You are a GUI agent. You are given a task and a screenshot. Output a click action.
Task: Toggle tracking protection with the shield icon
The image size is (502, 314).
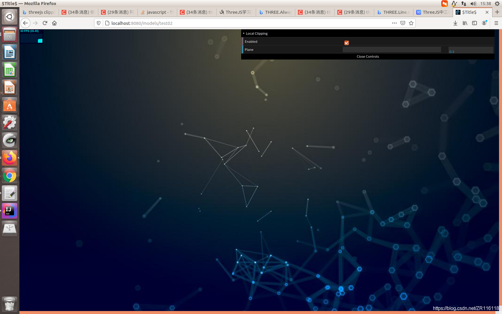(x=99, y=23)
